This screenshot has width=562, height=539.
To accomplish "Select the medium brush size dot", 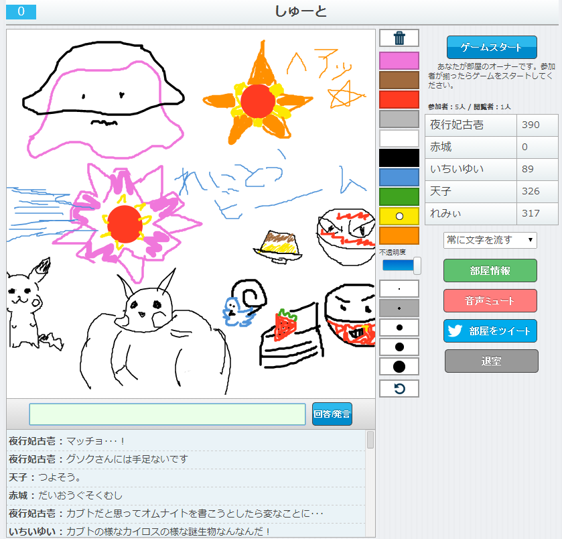I will (399, 327).
